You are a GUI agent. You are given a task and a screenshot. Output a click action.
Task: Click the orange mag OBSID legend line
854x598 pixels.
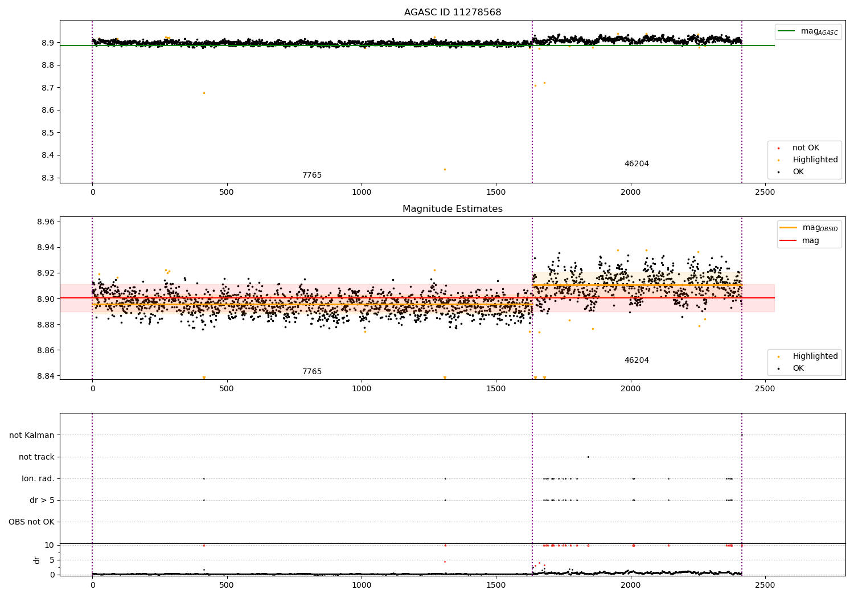(x=789, y=228)
